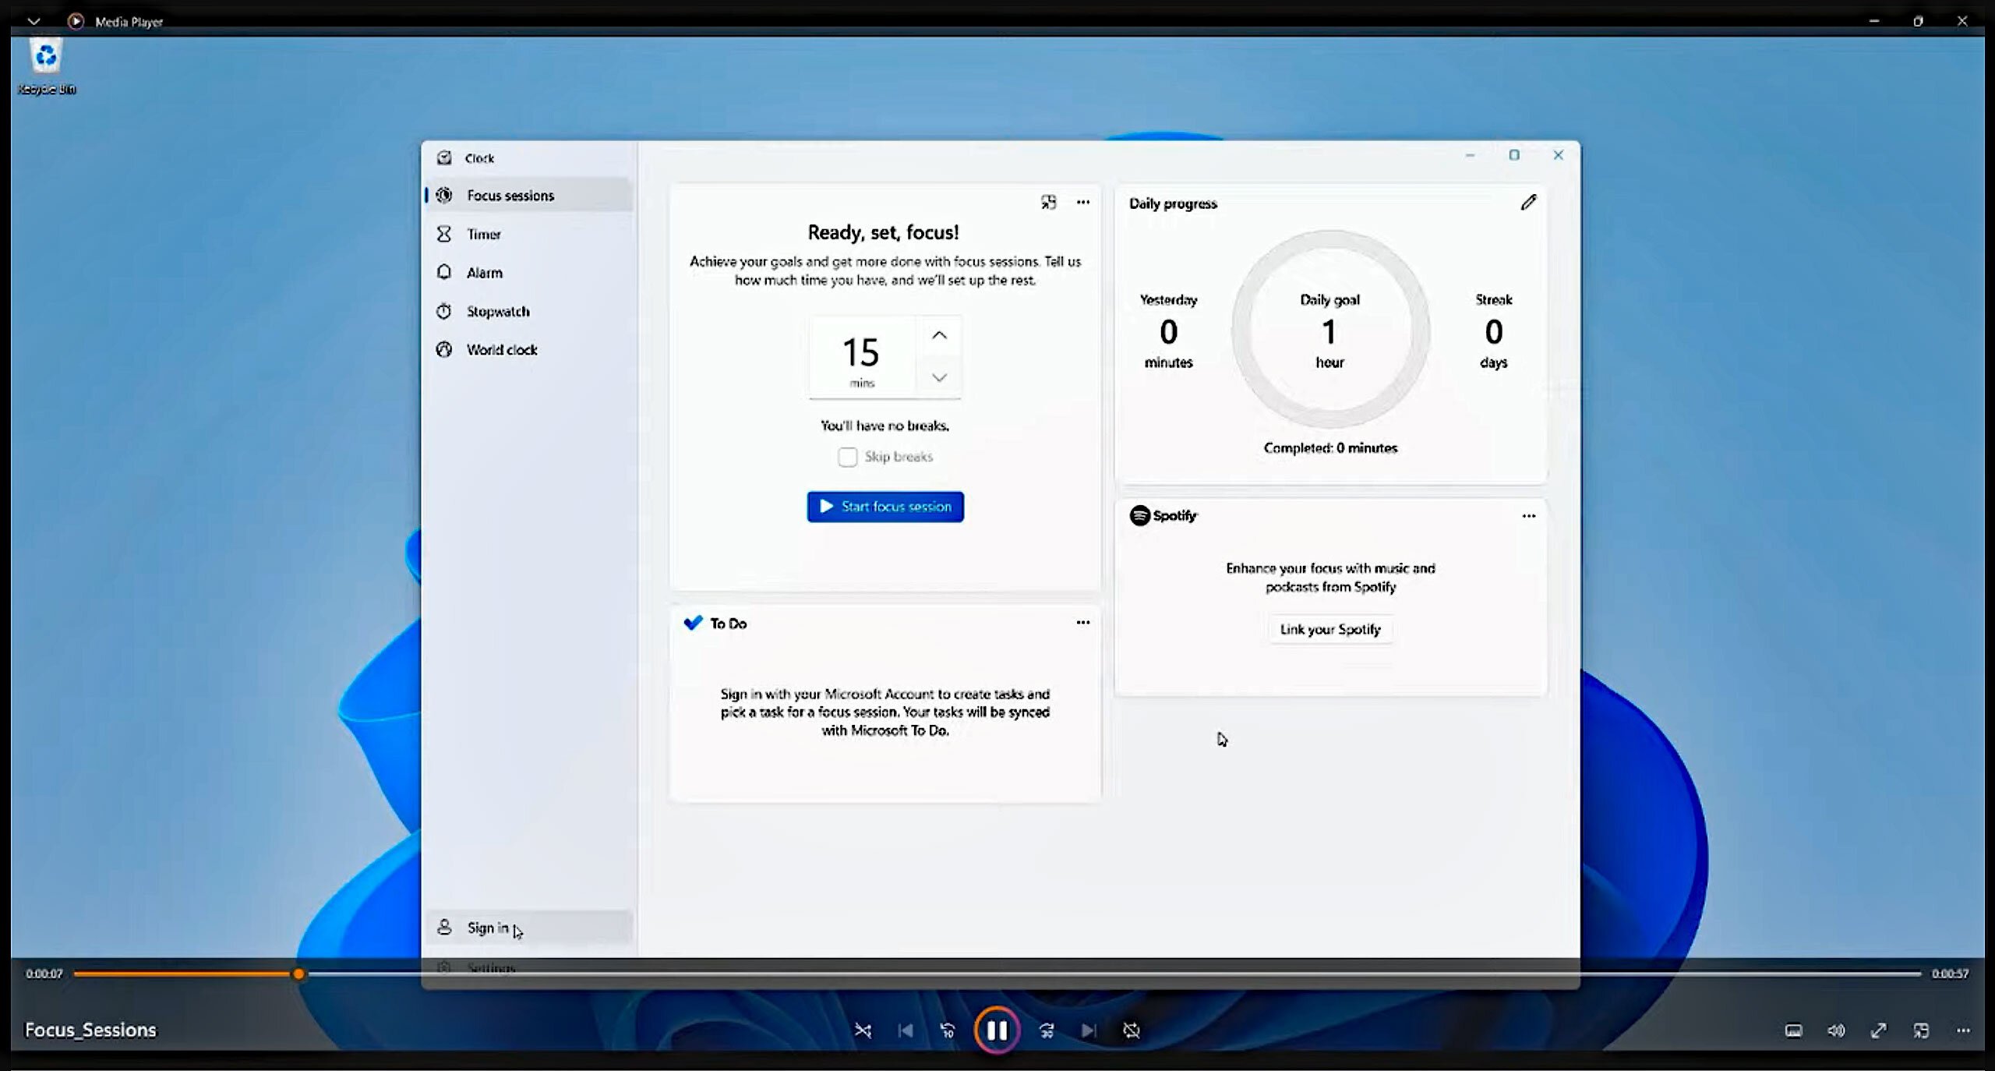Click 'Ready, set, focus!' heading
The width and height of the screenshot is (1995, 1071).
pyautogui.click(x=884, y=232)
